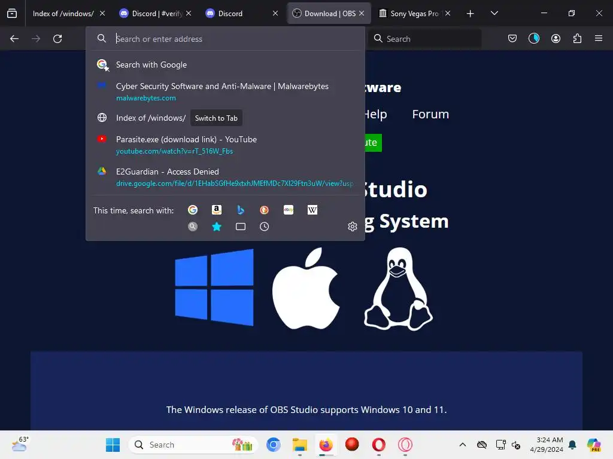The height and width of the screenshot is (459, 613).
Task: Open the Extensions puzzle-piece icon
Action: pos(577,38)
